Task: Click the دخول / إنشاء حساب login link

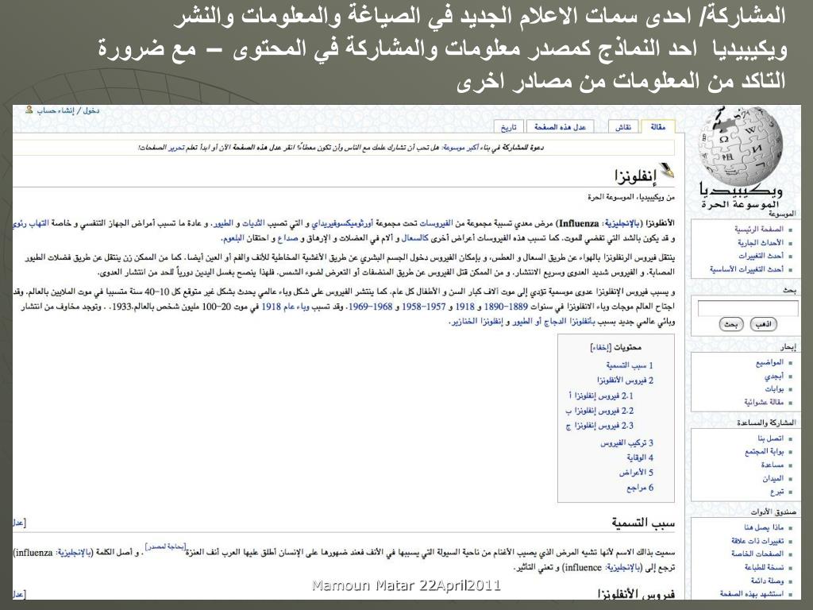Action: [68, 110]
